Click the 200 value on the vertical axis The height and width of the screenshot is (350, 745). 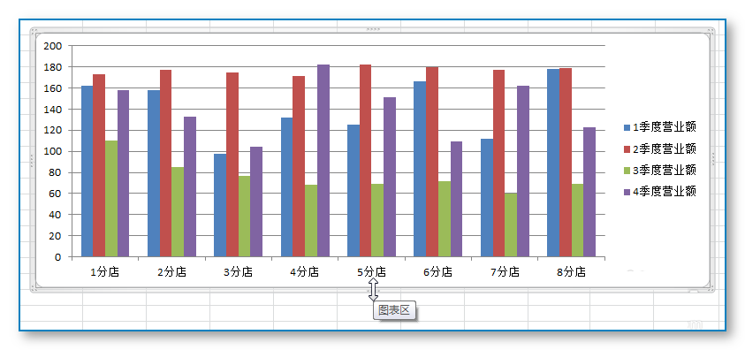tap(53, 46)
